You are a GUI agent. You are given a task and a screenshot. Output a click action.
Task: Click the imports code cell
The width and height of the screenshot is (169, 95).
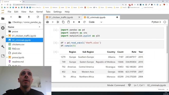[112, 33]
